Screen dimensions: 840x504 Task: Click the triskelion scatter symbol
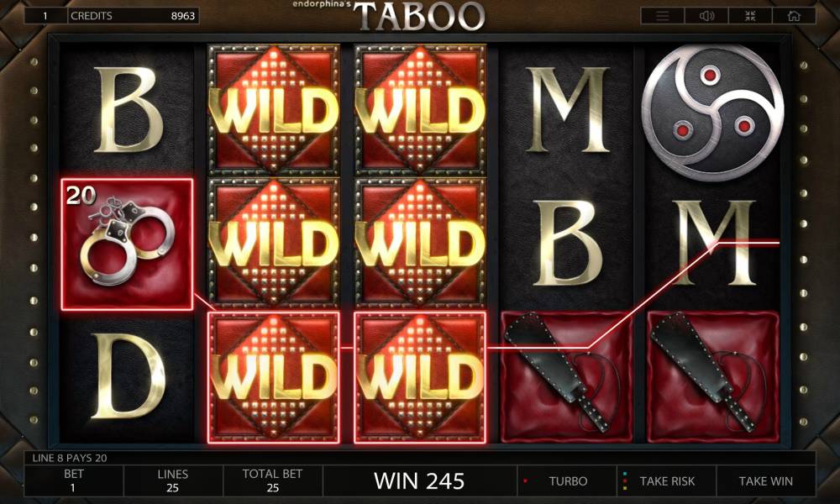[713, 112]
